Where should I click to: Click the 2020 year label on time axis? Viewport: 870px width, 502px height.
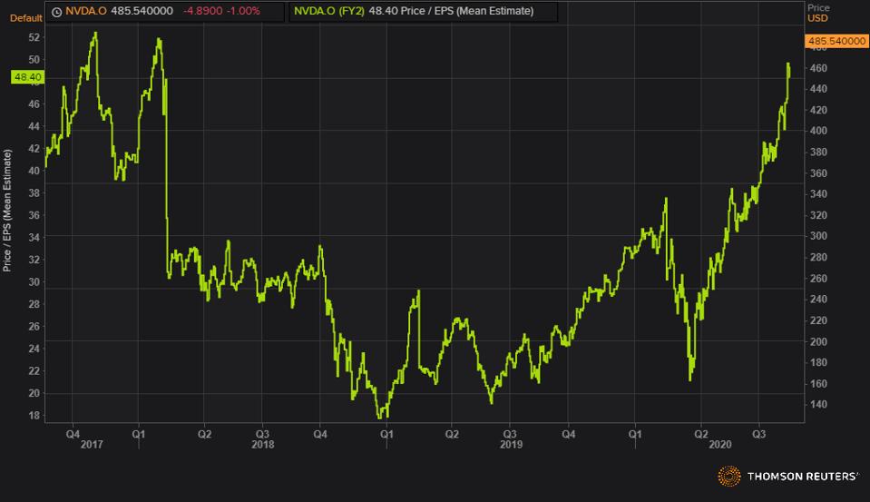click(719, 445)
